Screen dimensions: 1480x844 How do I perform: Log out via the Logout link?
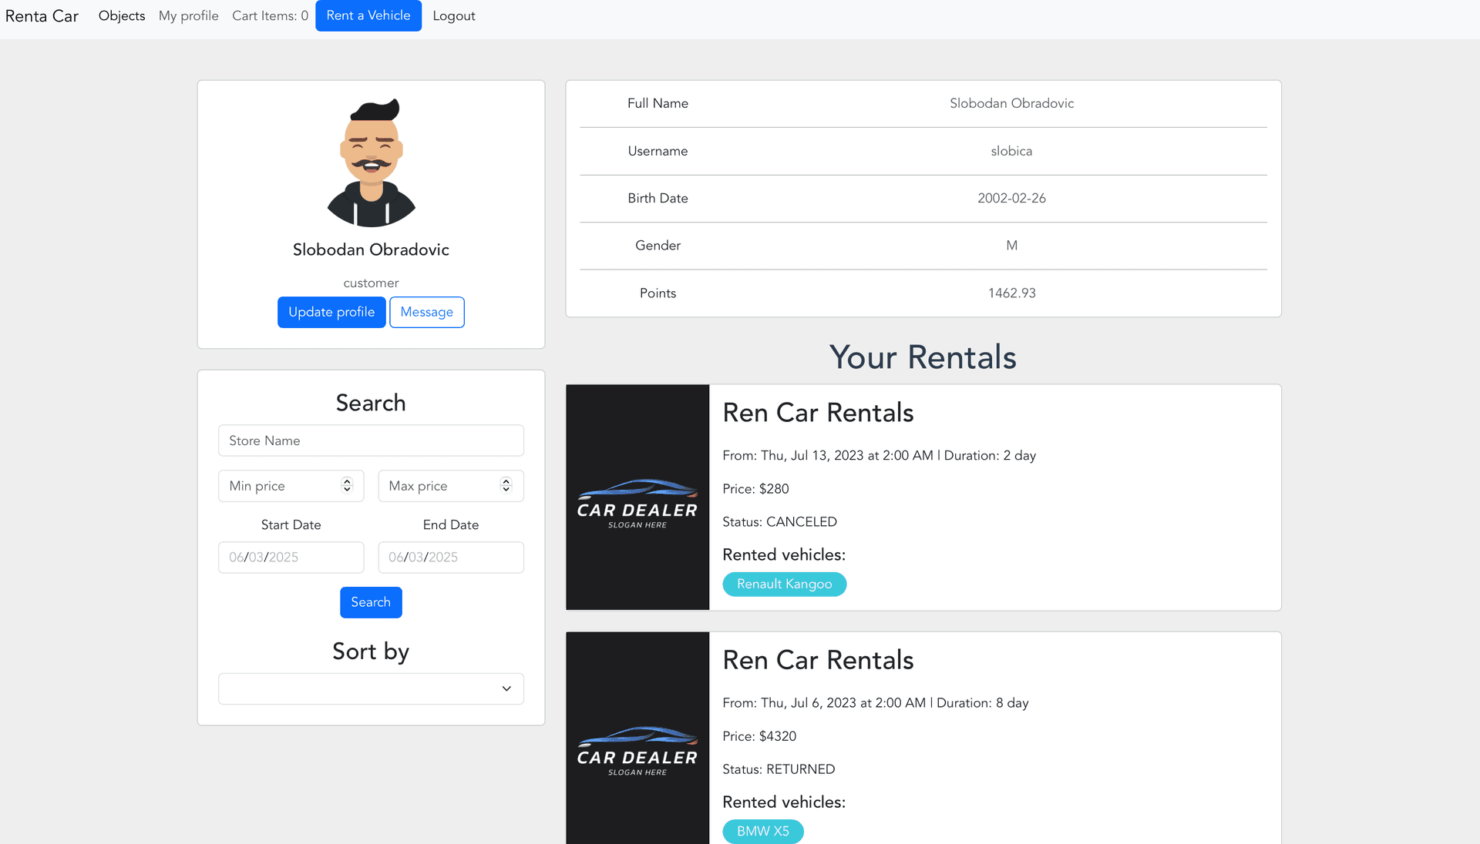[453, 16]
